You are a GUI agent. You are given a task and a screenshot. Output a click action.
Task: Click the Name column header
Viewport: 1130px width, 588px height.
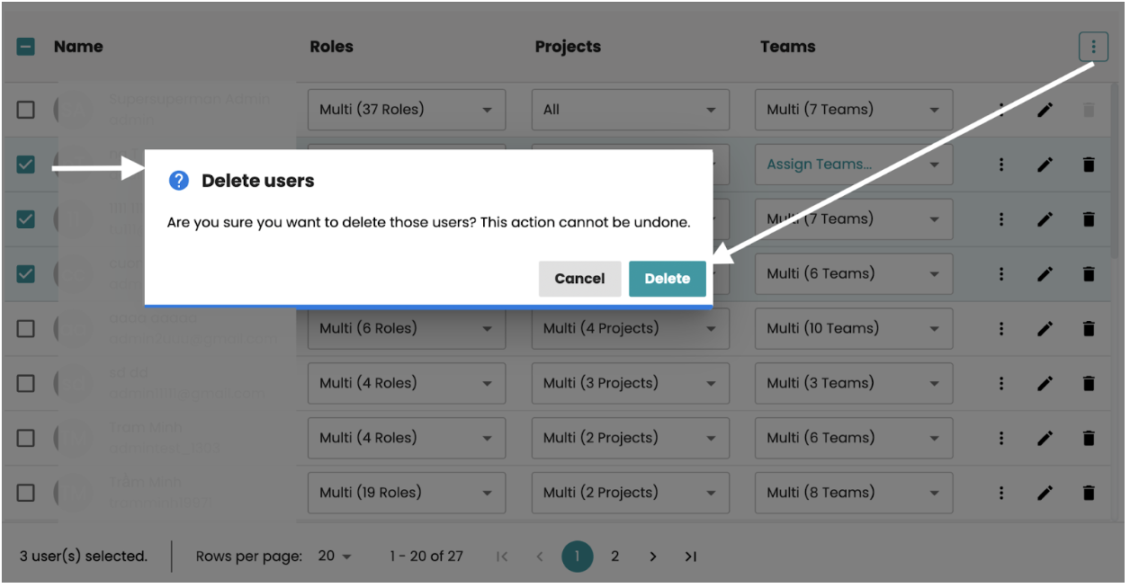78,47
